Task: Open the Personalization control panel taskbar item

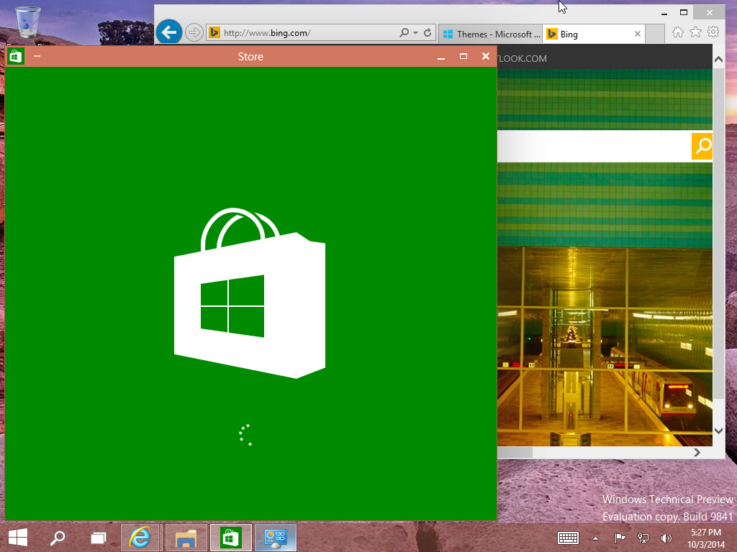Action: coord(276,538)
